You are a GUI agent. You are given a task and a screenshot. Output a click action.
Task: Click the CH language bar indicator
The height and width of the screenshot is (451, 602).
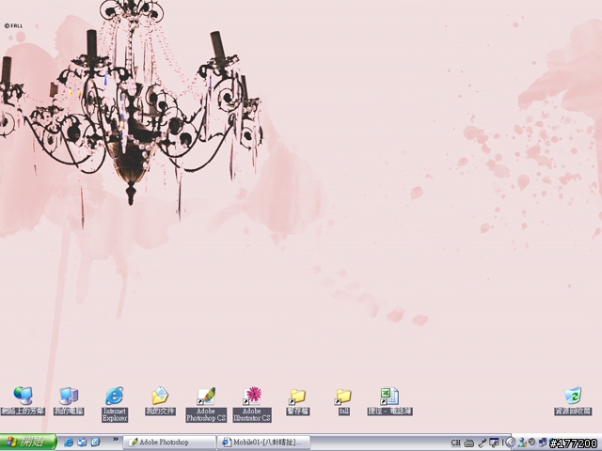tap(455, 443)
